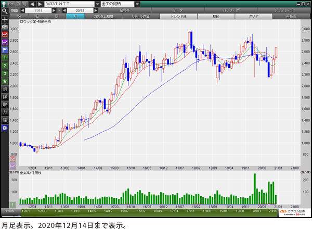This screenshot has width=312, height=229.
Task: Click the end date field 20/12
Action: 80,10
